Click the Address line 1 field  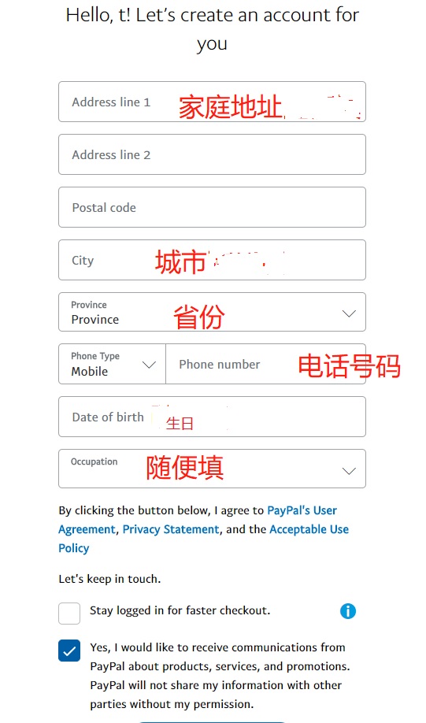(x=212, y=102)
